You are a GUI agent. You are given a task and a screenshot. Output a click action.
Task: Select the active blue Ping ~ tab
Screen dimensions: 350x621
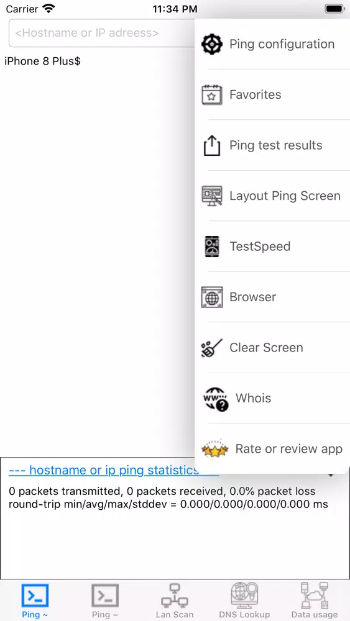click(35, 601)
